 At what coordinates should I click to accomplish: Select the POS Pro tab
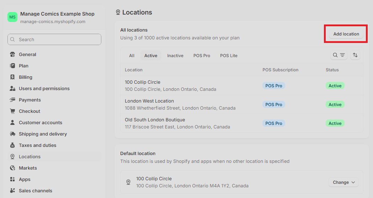[202, 56]
